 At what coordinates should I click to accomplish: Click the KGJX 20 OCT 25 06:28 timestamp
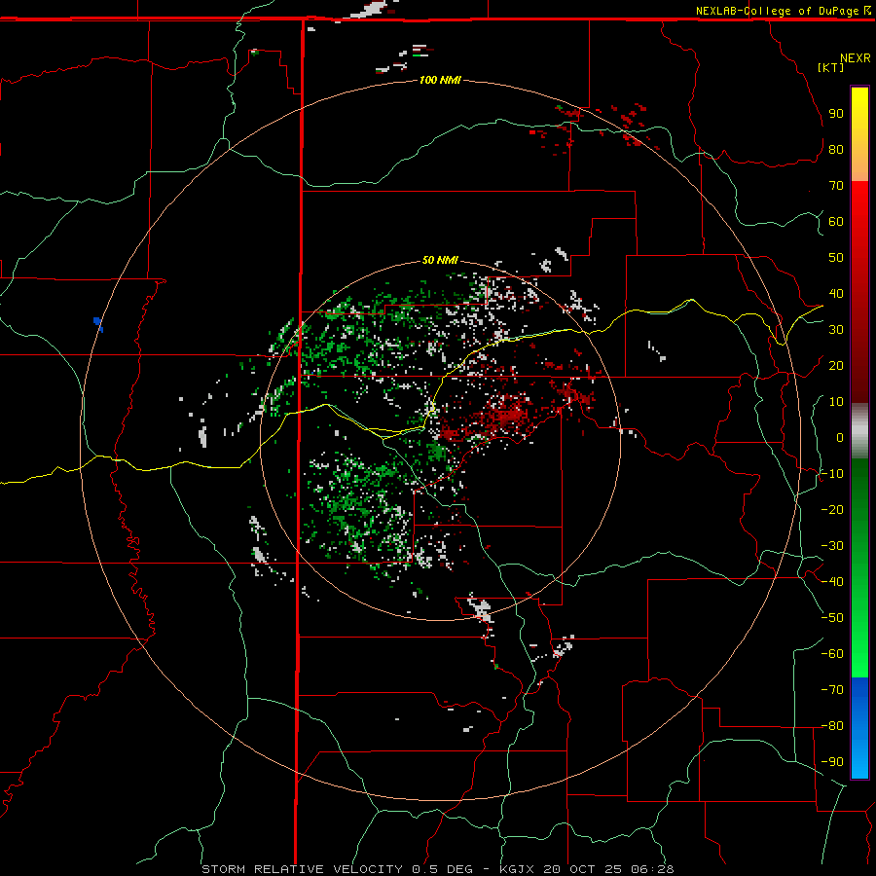587,869
